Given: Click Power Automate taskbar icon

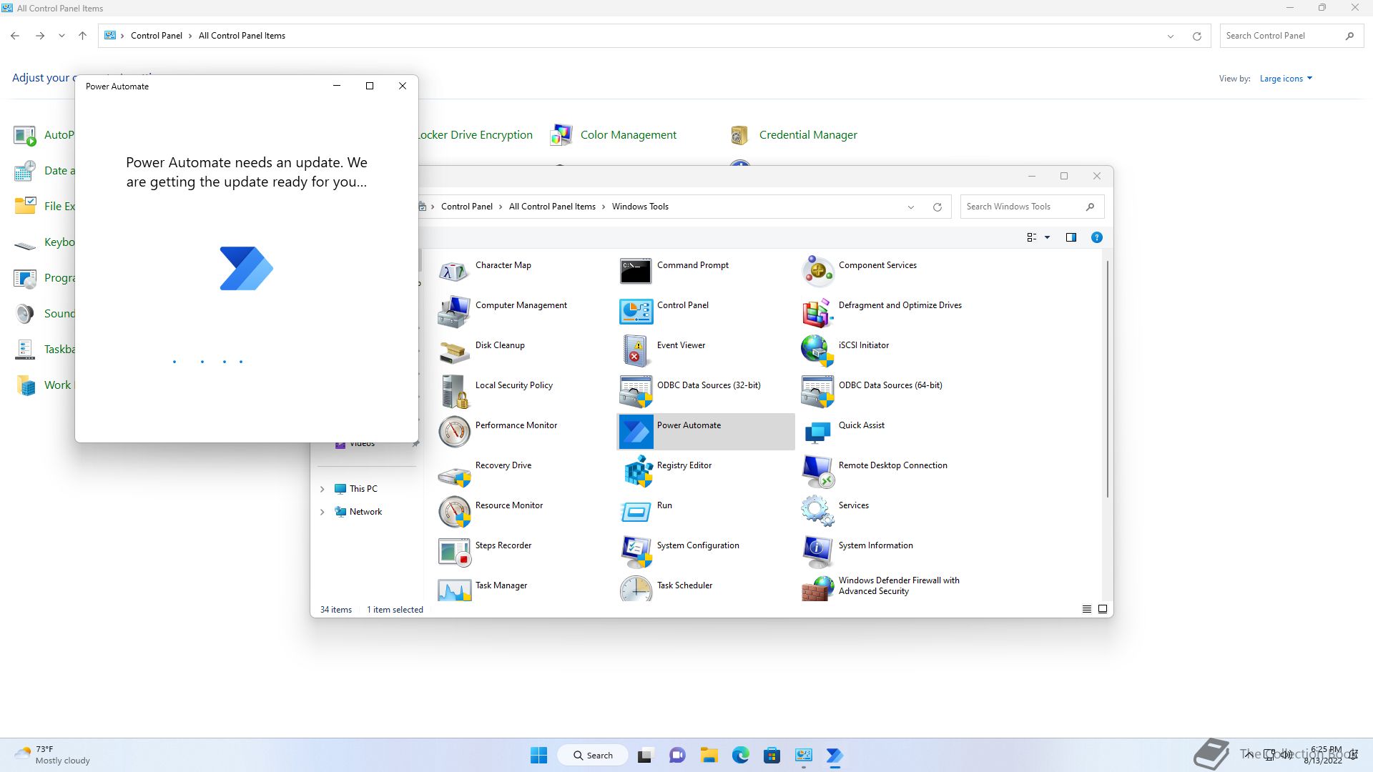Looking at the screenshot, I should click(x=835, y=755).
